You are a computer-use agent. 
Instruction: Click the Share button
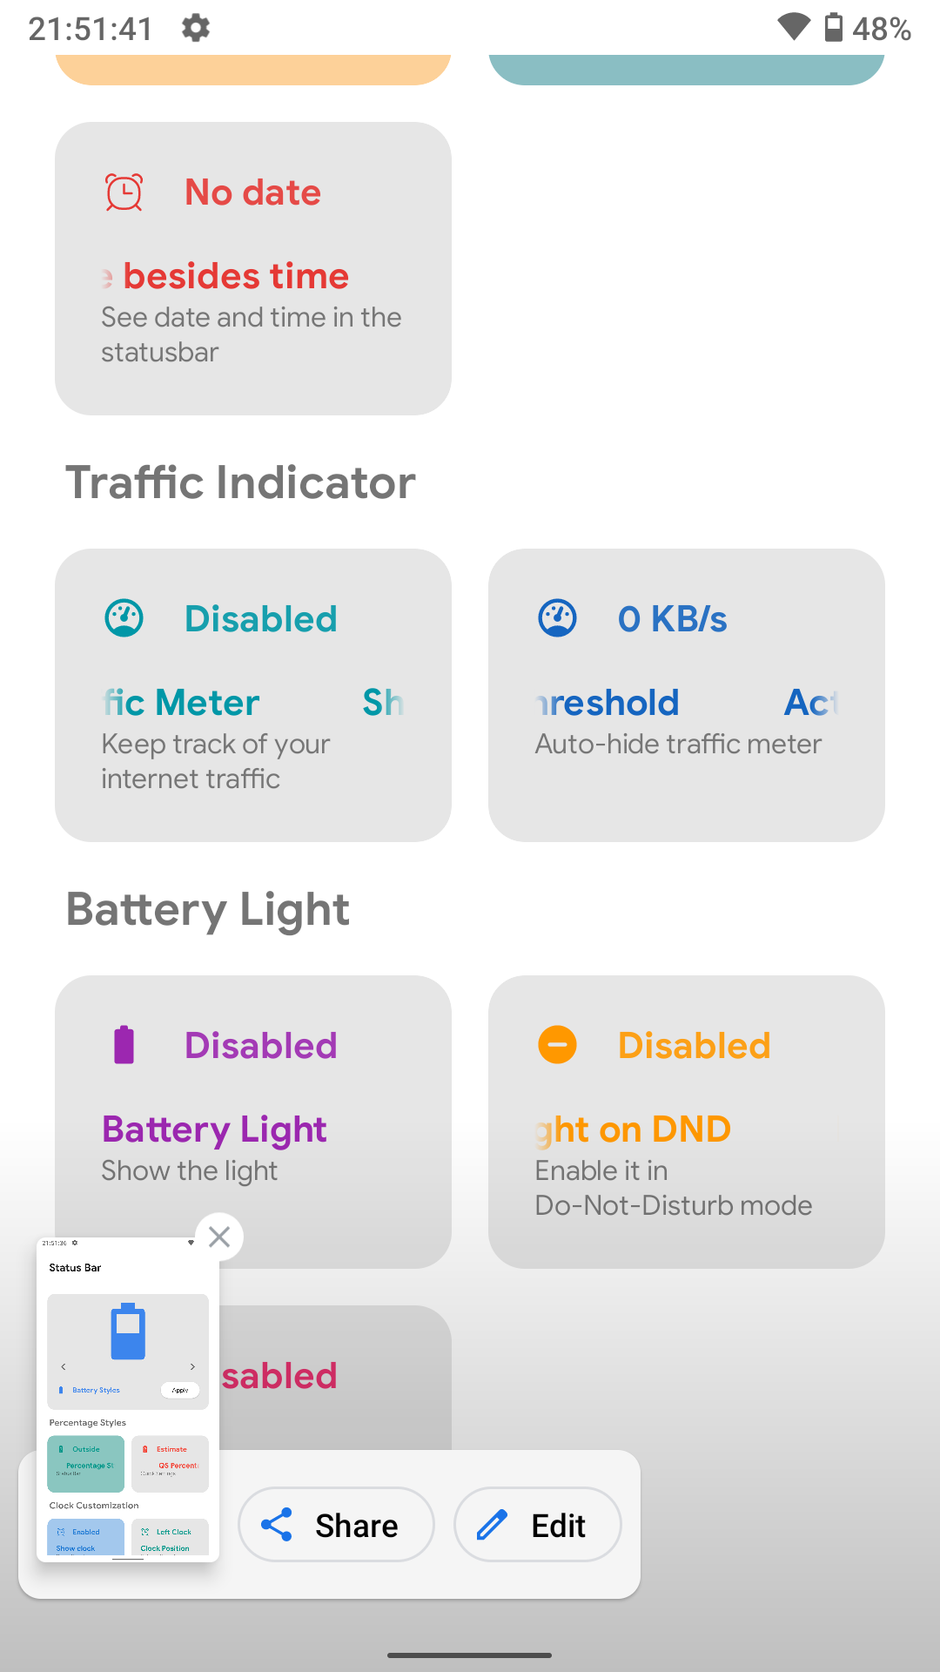[336, 1525]
